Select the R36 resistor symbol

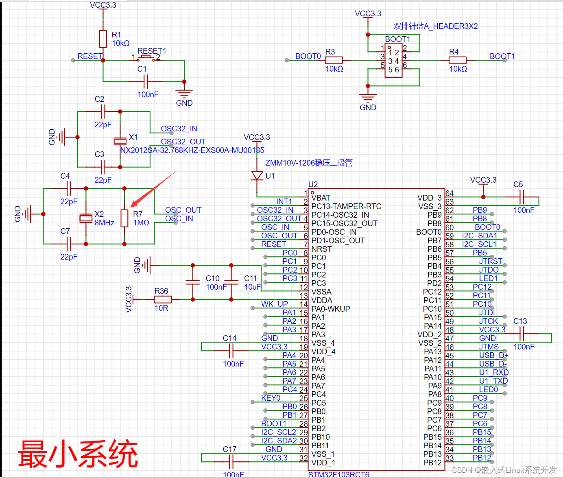(x=163, y=299)
